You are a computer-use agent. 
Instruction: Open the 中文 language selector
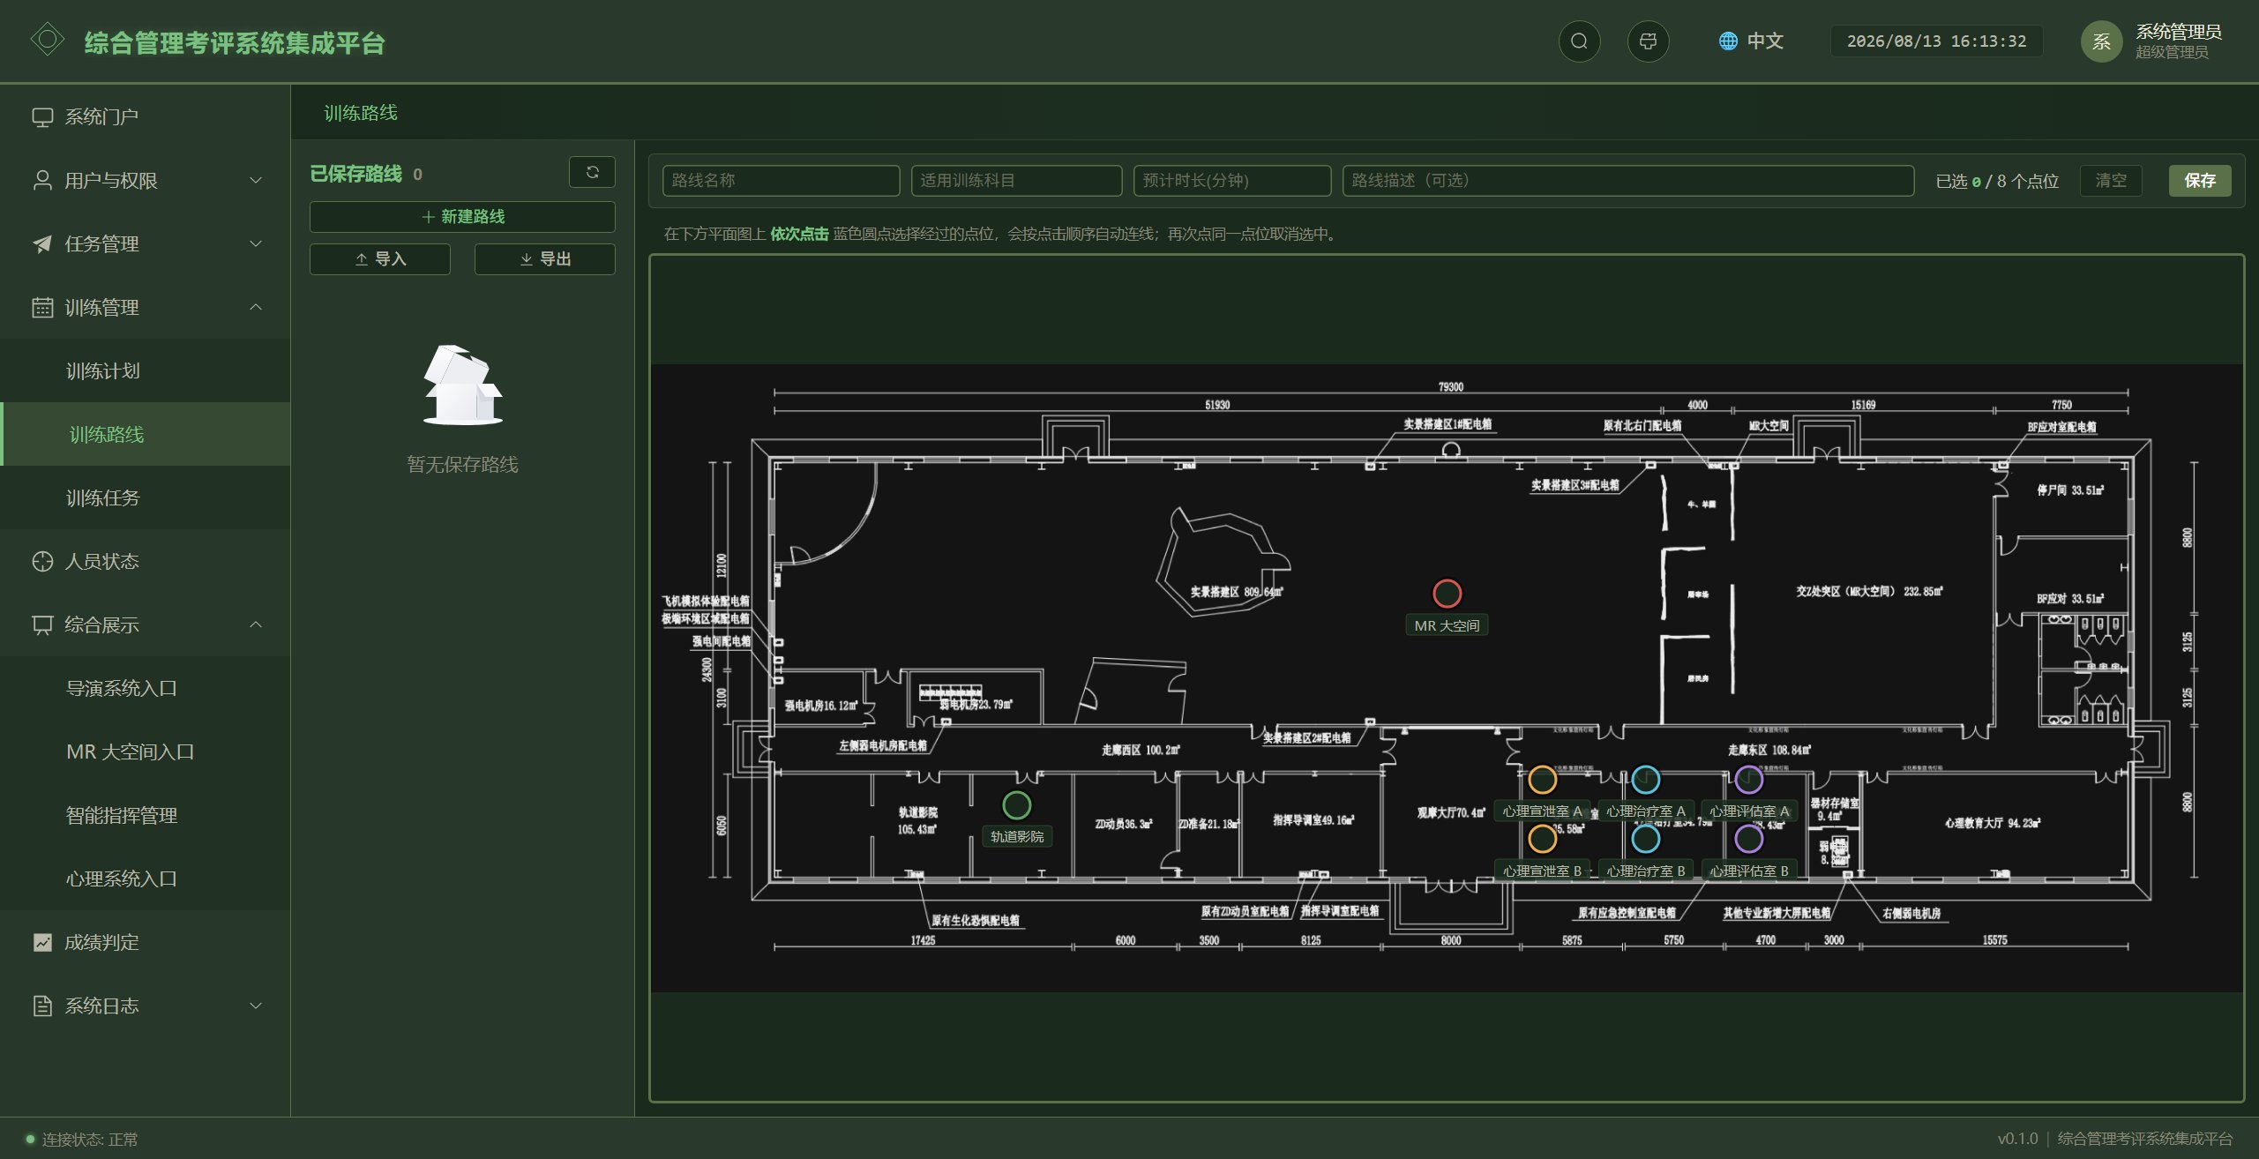(x=1751, y=41)
